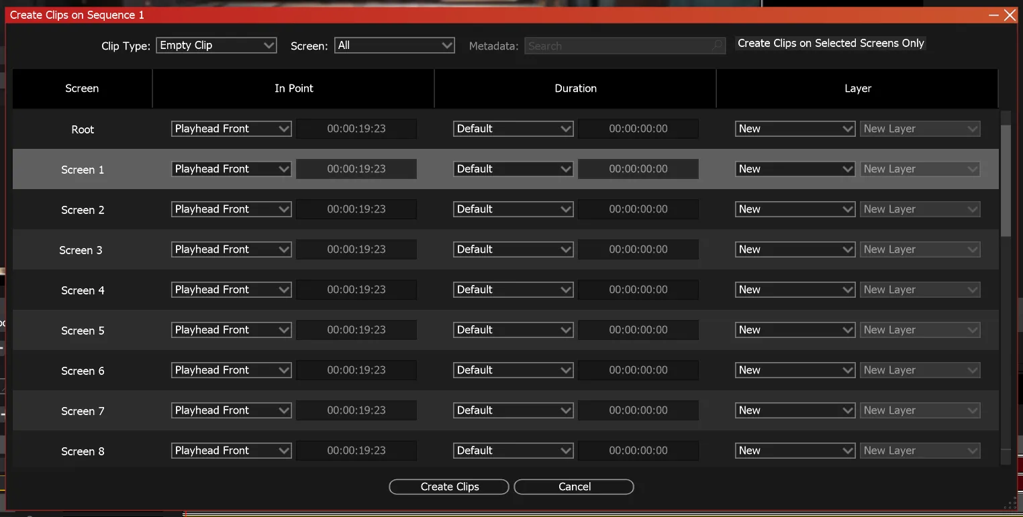The height and width of the screenshot is (517, 1023).
Task: Click the vertical scrollbar thumb of the table
Action: click(1006, 180)
